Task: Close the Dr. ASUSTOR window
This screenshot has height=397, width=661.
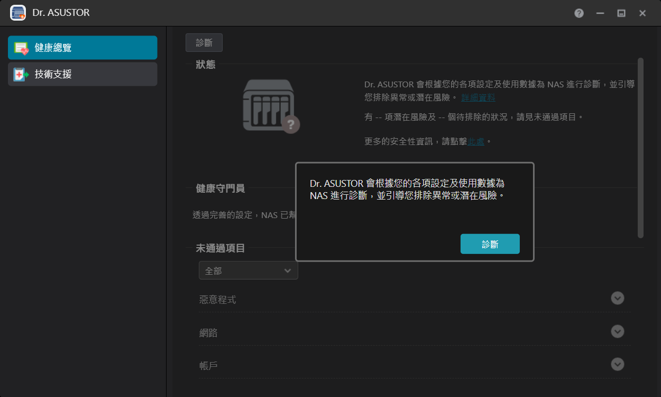Action: (642, 13)
